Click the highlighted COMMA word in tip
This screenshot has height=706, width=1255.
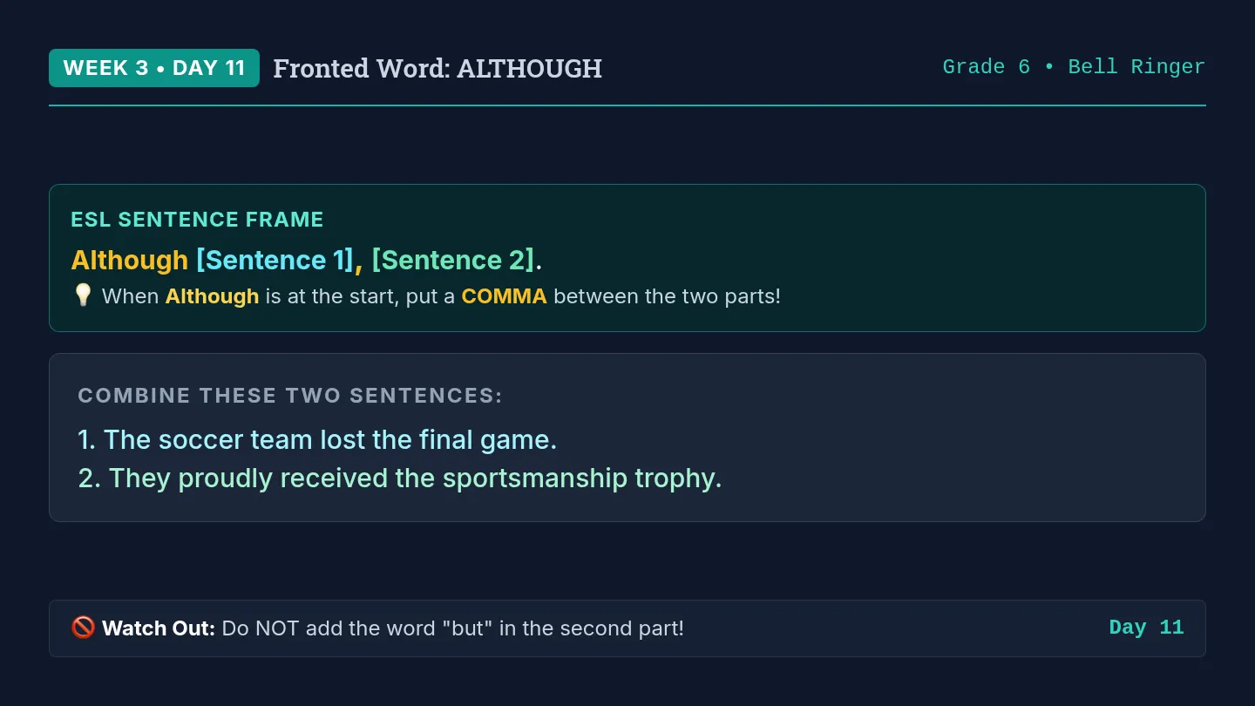[x=504, y=296]
